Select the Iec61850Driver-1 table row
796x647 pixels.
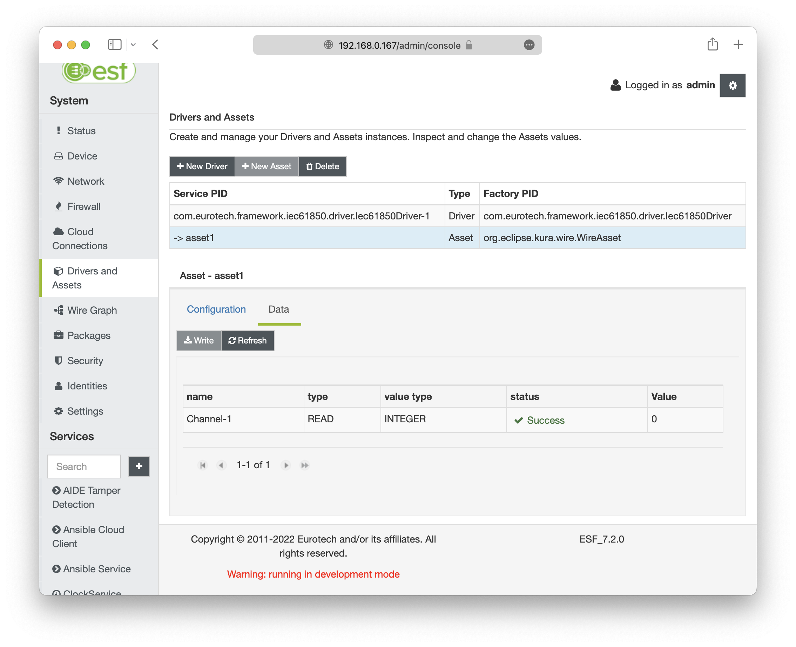pos(301,216)
